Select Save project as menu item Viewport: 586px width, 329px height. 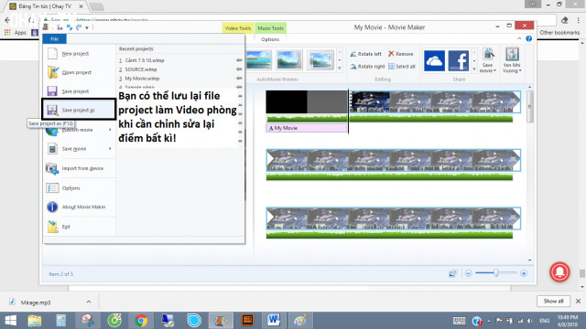point(79,110)
